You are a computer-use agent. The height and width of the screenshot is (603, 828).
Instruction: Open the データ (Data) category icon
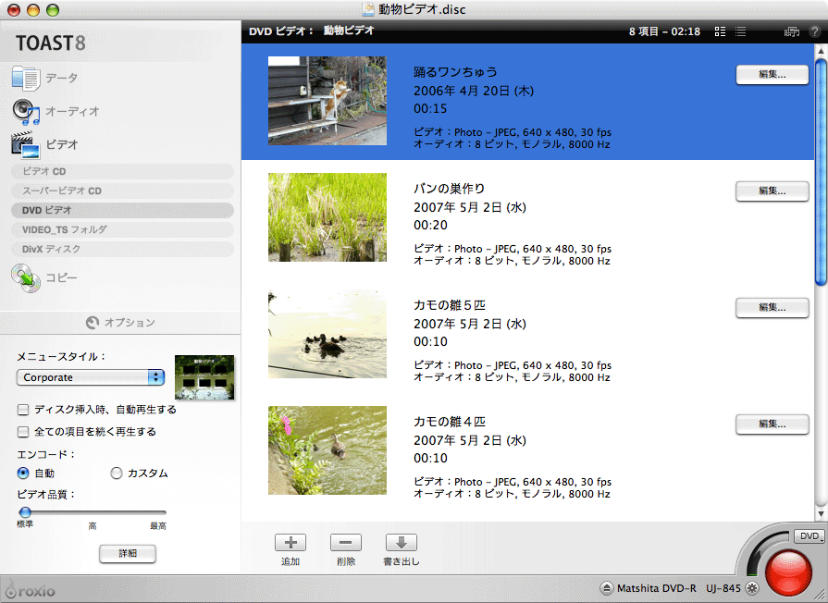coord(25,79)
